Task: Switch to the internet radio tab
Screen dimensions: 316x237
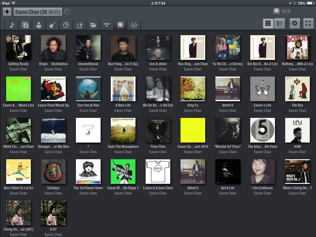Action: (x=134, y=25)
